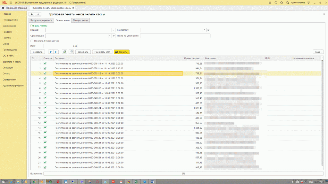The height and width of the screenshot is (184, 328).
Task: Uncheck the mark for row 10
Action: [45, 108]
